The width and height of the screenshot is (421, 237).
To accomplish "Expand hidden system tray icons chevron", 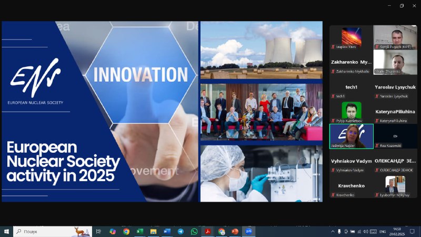I will [333, 231].
